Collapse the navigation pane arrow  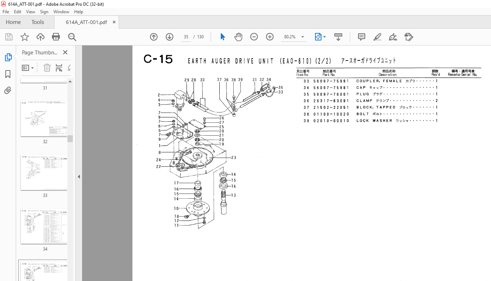(79, 176)
